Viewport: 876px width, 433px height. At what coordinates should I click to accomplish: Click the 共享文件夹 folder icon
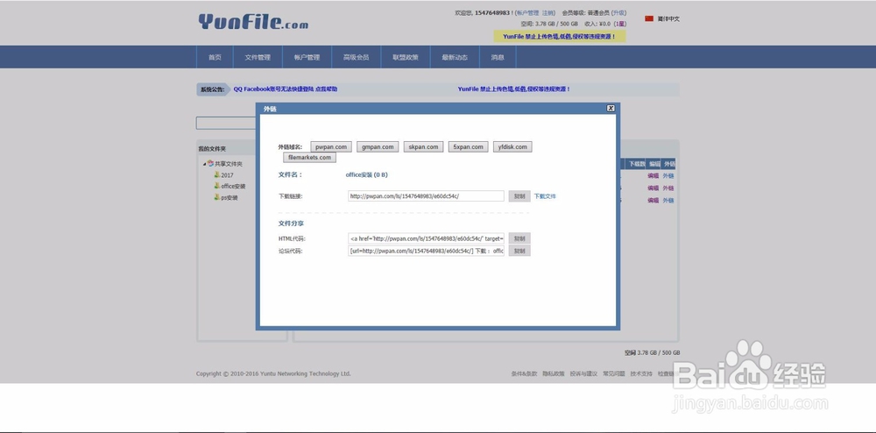[x=210, y=164]
